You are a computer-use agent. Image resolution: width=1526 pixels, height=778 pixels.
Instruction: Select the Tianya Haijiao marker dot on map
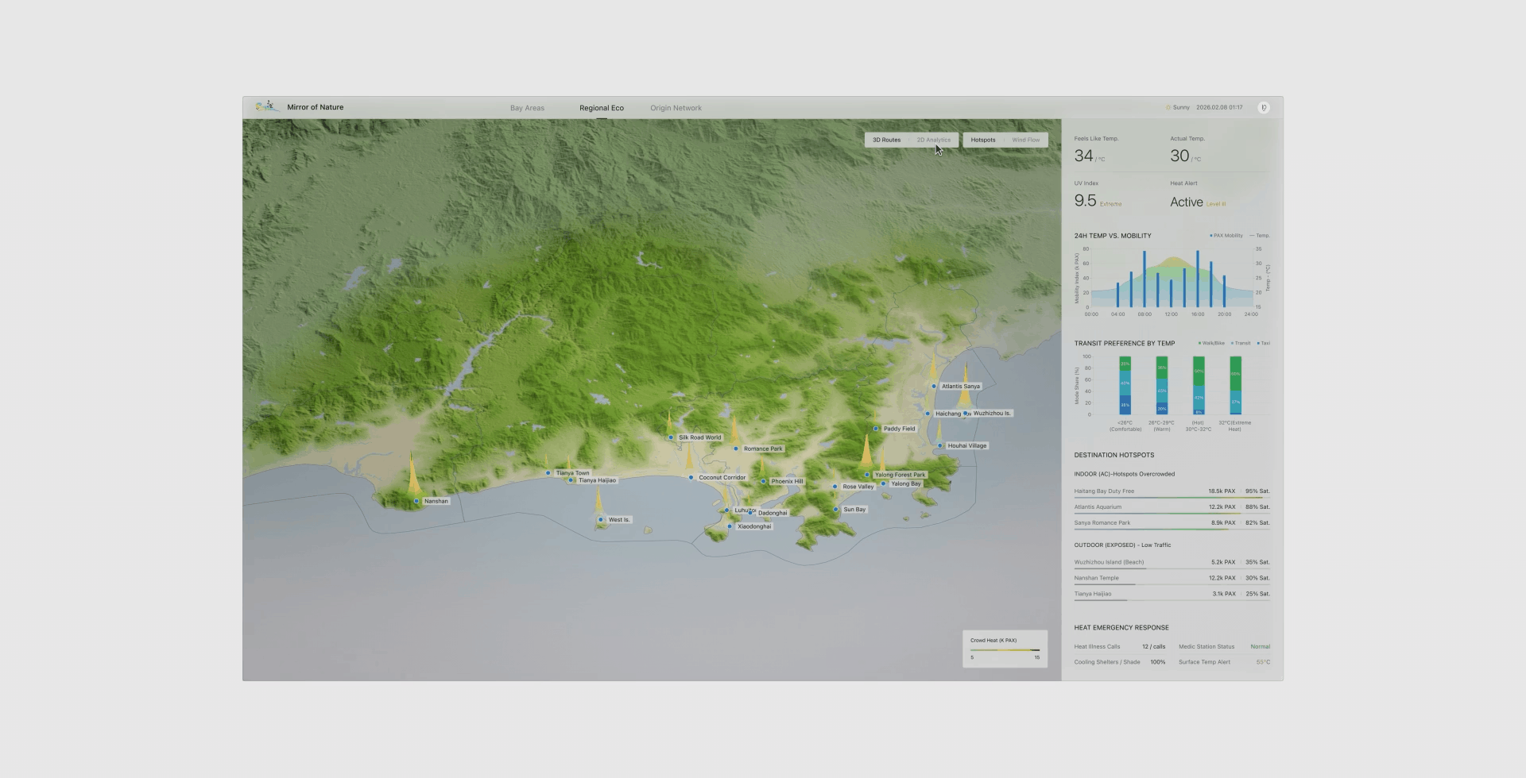pos(571,480)
